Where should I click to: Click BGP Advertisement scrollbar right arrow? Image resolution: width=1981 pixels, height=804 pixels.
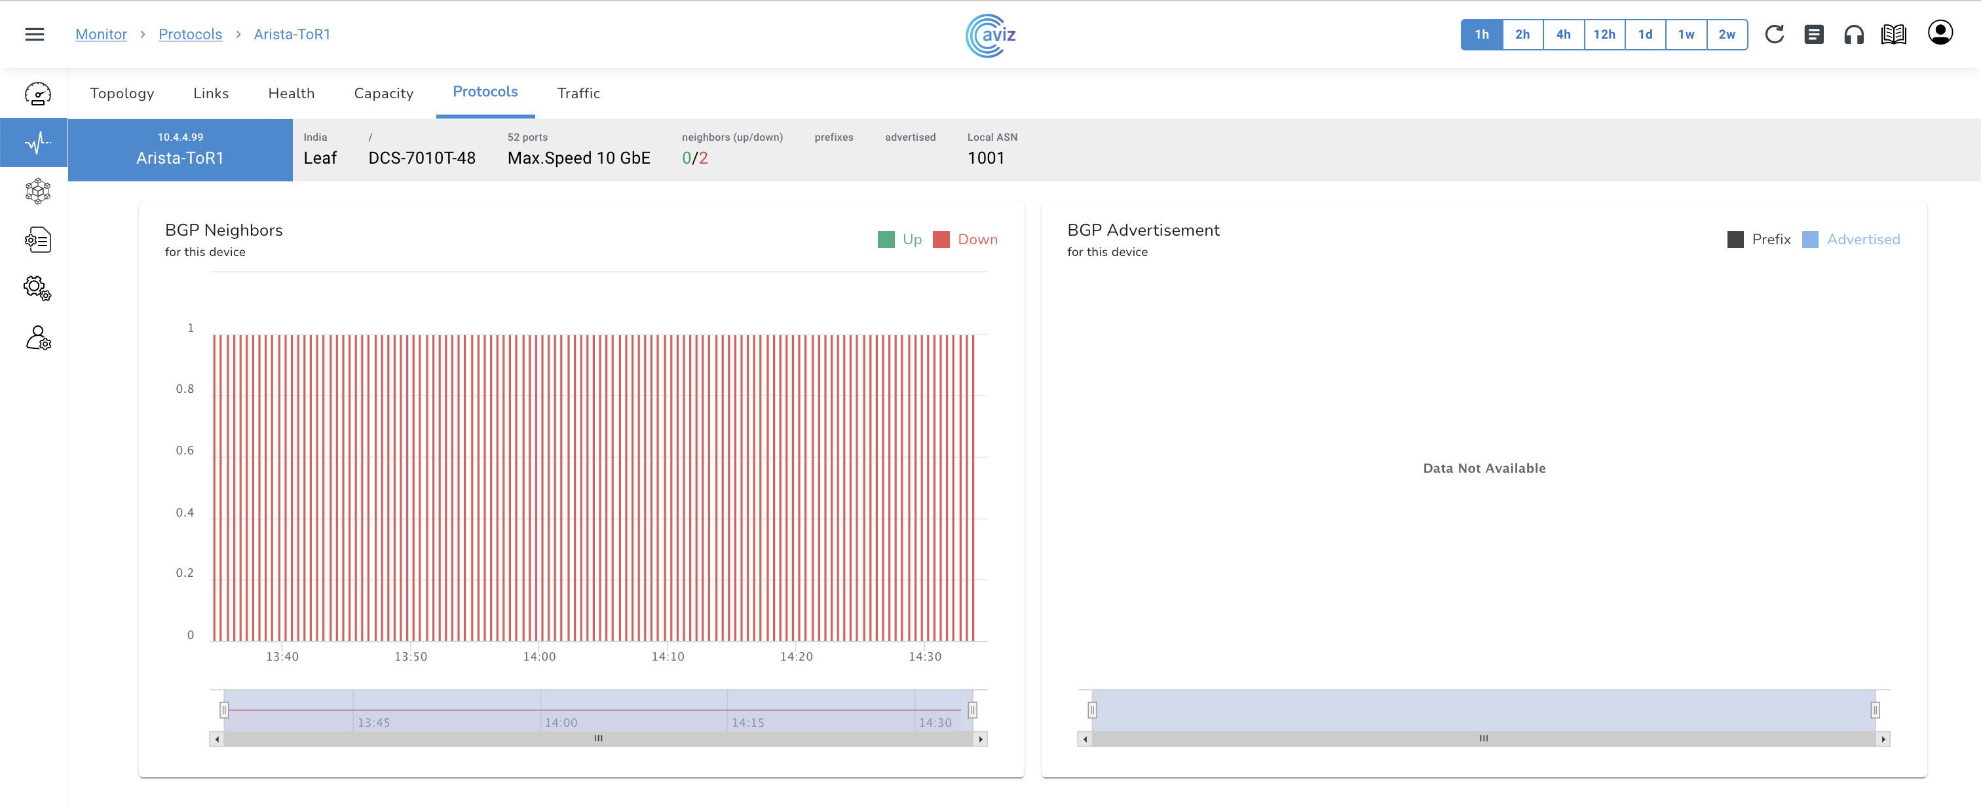tap(1883, 739)
